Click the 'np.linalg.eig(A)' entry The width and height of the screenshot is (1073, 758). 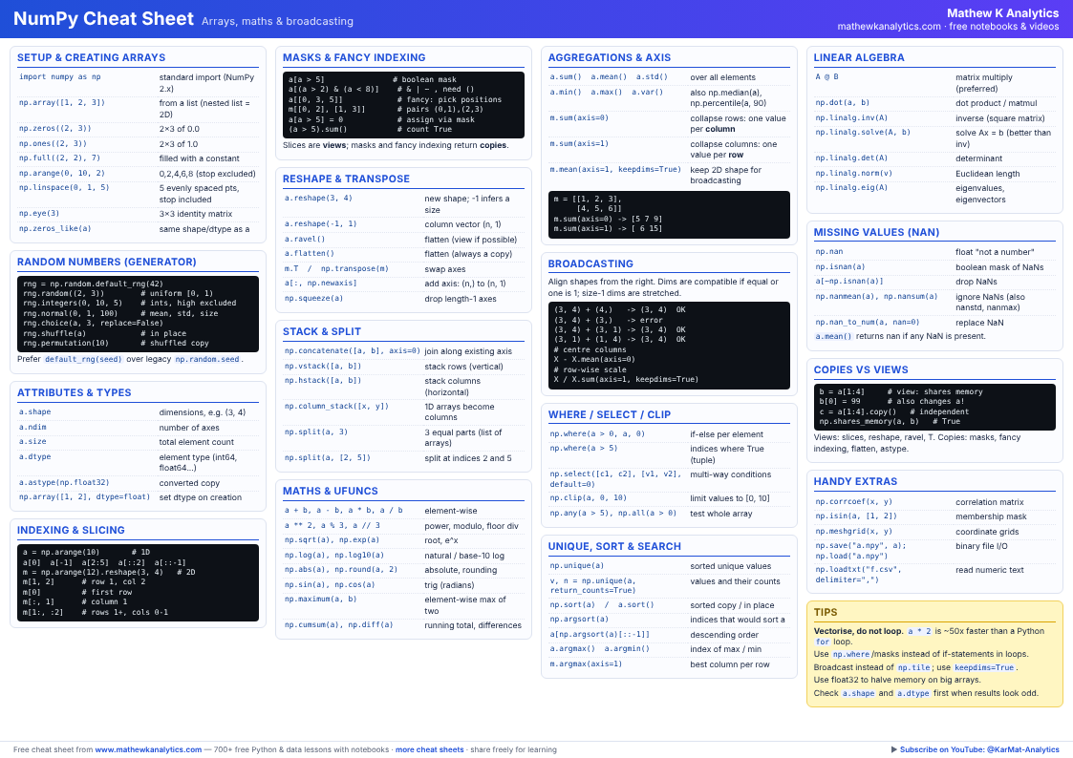[x=851, y=187]
